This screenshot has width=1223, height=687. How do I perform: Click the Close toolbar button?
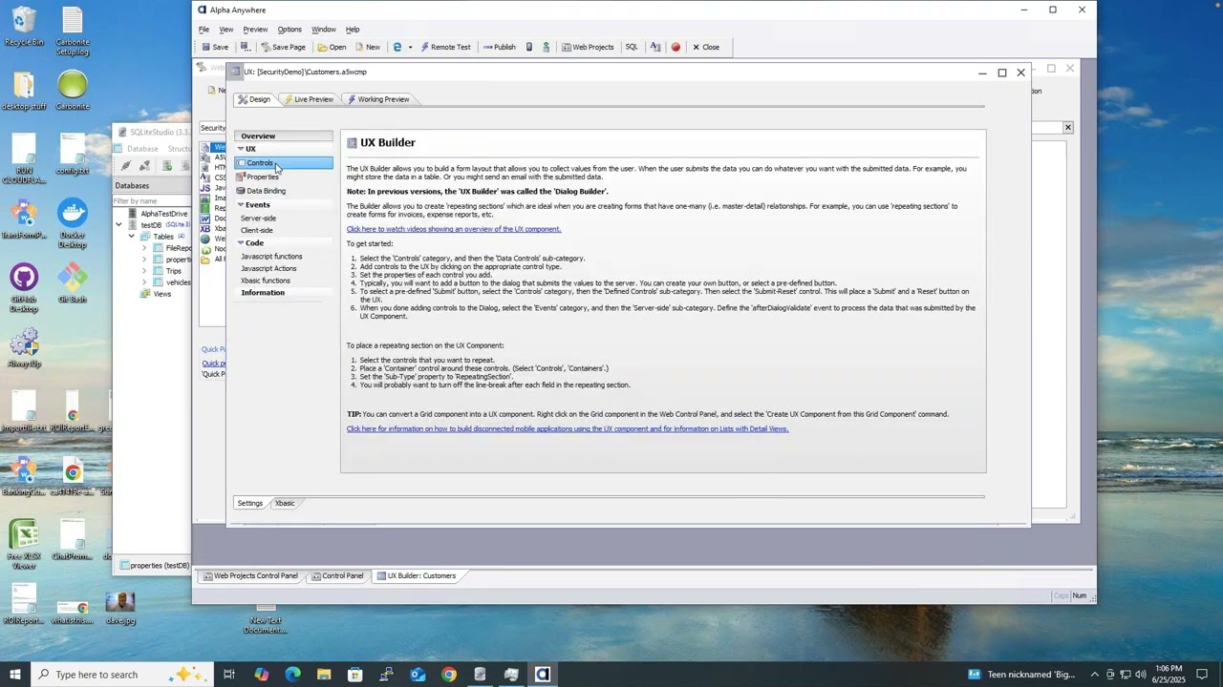coord(706,47)
